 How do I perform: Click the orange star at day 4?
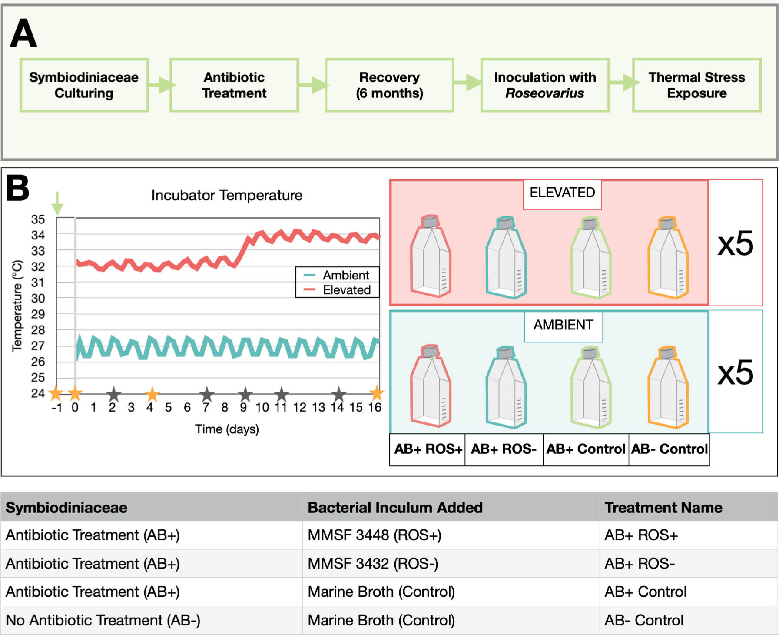click(x=152, y=394)
